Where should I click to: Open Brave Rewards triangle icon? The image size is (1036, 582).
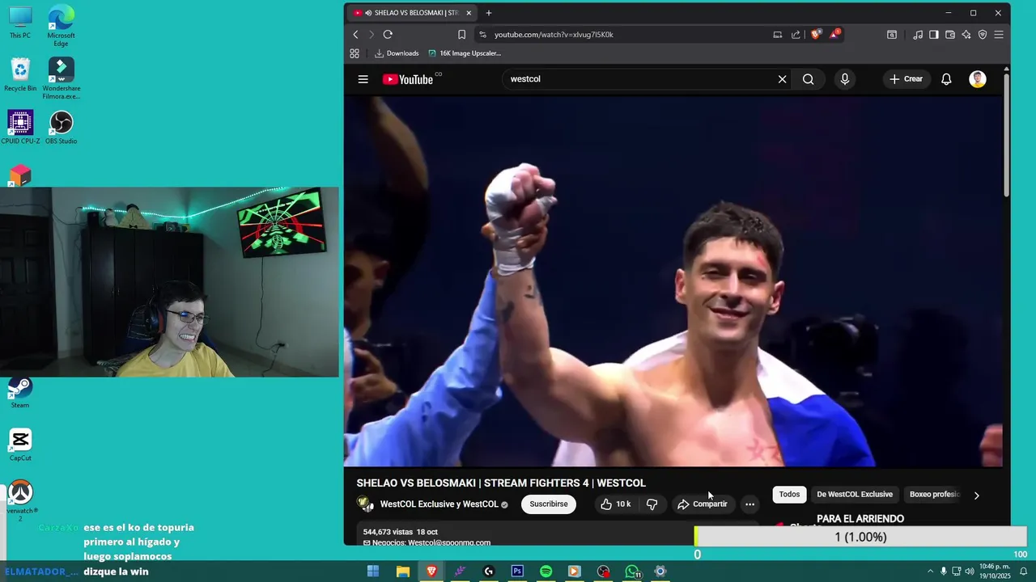click(834, 35)
